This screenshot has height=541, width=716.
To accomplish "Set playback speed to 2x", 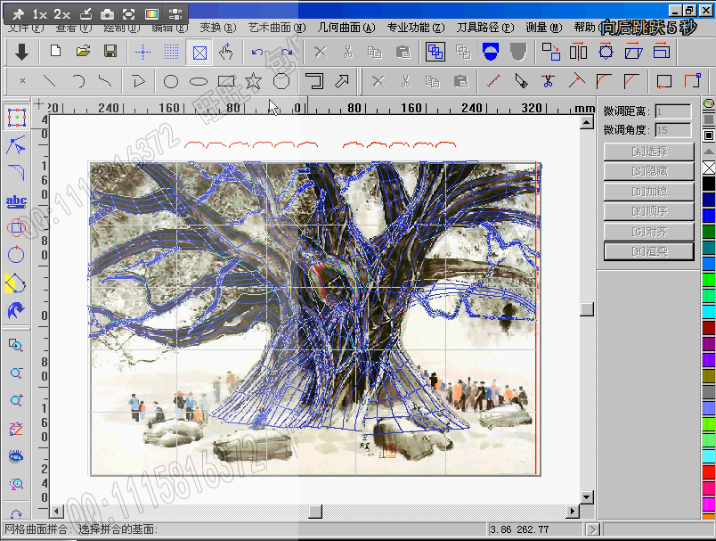I will pyautogui.click(x=62, y=14).
